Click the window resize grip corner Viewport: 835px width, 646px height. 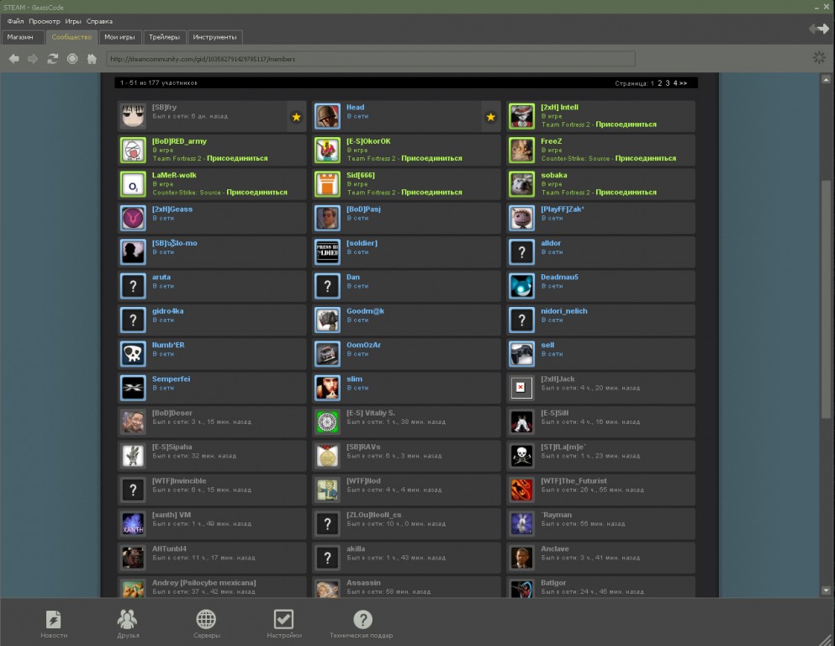(827, 638)
